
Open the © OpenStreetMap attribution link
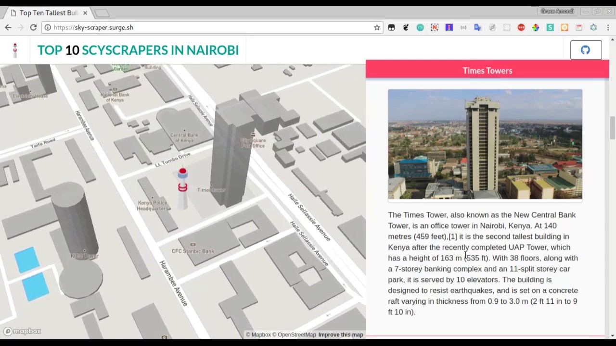point(294,335)
